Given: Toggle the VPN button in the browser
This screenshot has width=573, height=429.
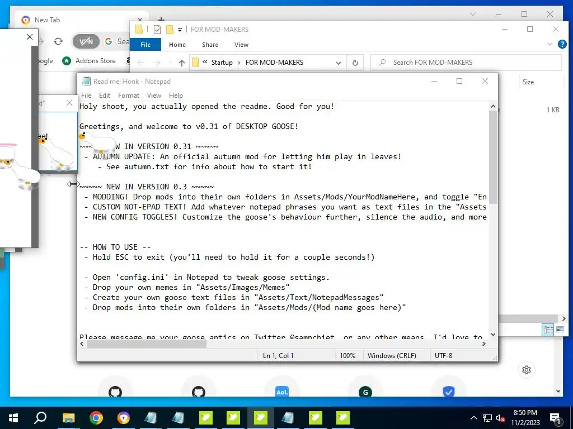Looking at the screenshot, I should coord(86,41).
